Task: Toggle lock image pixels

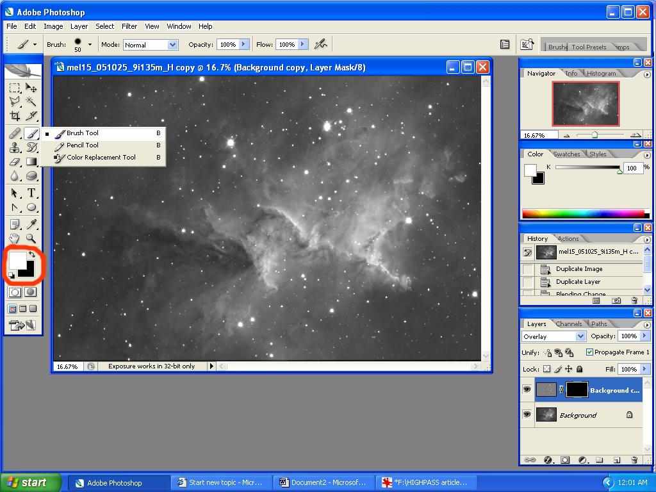Action: click(x=558, y=369)
